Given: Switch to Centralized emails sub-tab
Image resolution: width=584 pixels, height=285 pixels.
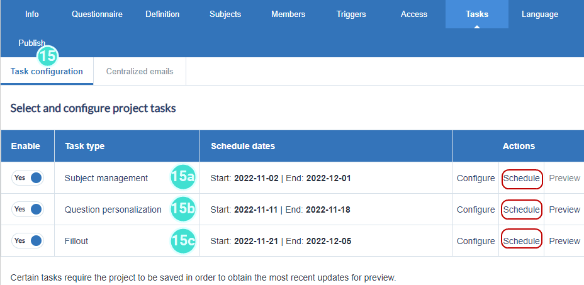Looking at the screenshot, I should 140,71.
